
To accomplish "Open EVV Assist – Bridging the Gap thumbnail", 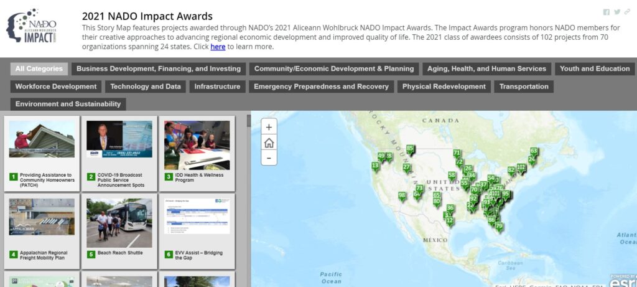I will click(197, 216).
